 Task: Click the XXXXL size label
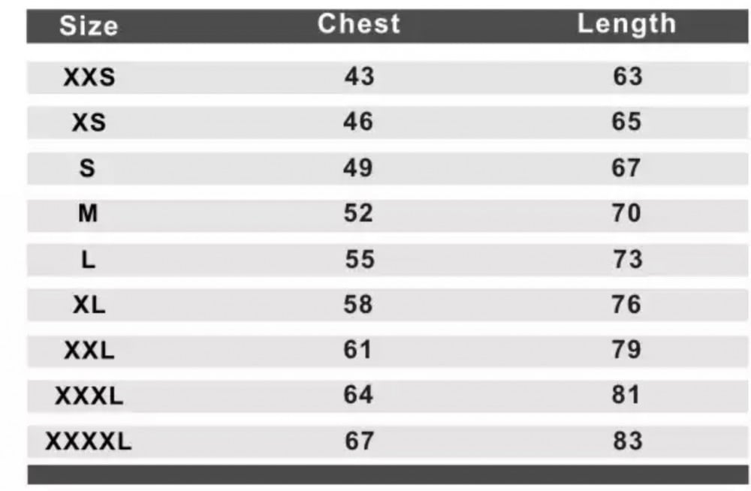click(89, 441)
